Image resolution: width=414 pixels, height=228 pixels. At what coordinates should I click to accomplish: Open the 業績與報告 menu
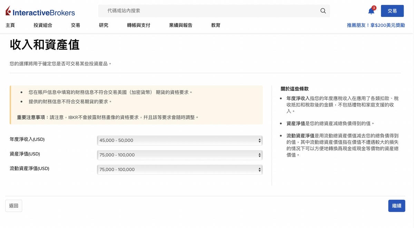point(181,25)
